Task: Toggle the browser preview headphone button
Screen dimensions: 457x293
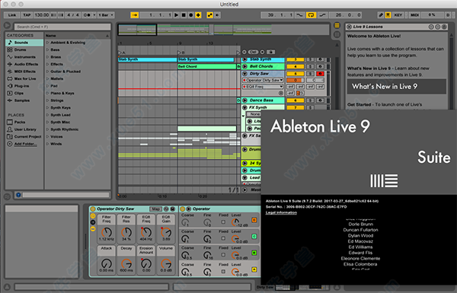Action: pos(18,195)
